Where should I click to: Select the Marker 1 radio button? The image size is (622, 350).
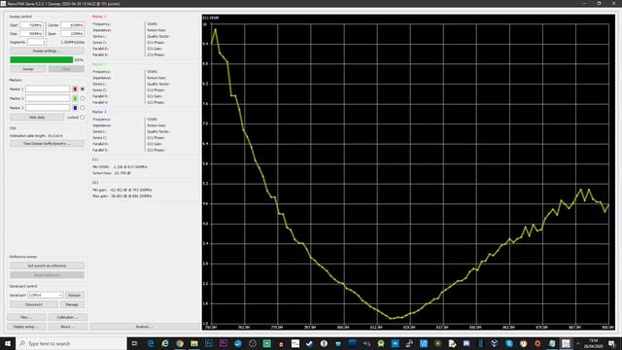point(83,89)
